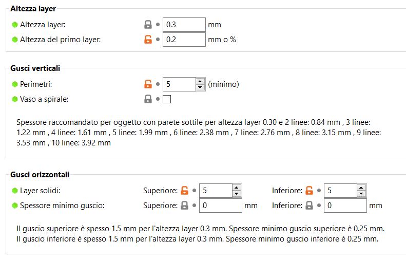Viewport: 406px width, 260px height.
Task: Decrease Perimetri value with down arrow
Action: coord(200,88)
